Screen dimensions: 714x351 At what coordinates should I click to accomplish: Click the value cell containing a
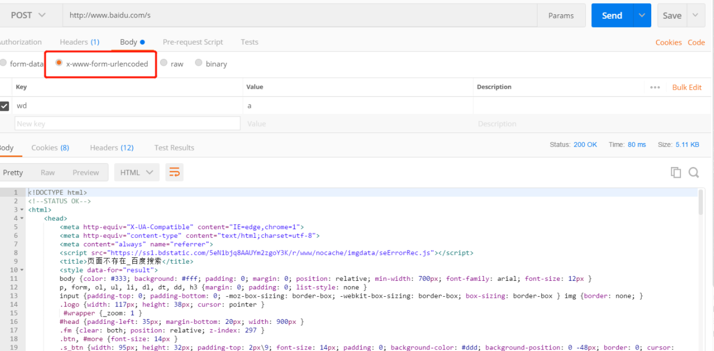coord(358,106)
